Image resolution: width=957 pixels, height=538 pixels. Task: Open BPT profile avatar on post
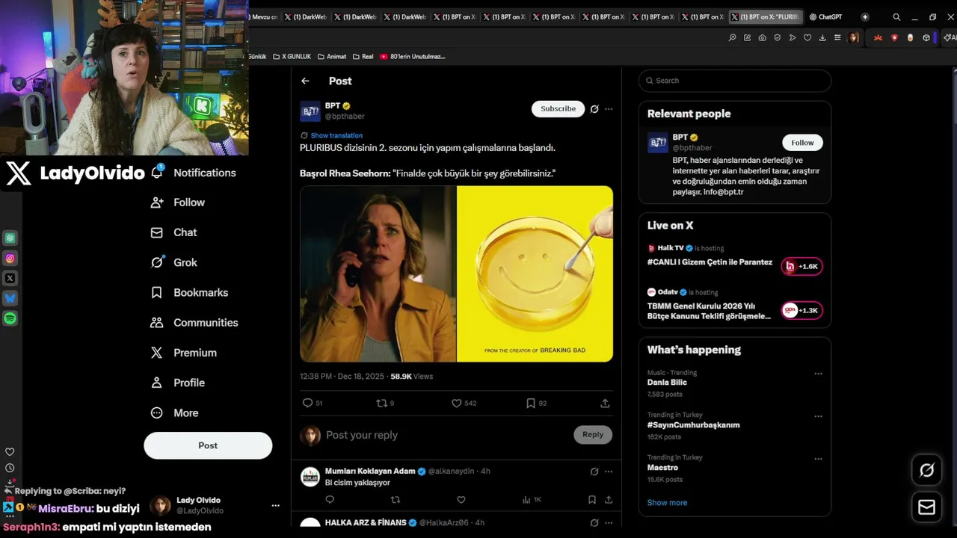coord(310,111)
